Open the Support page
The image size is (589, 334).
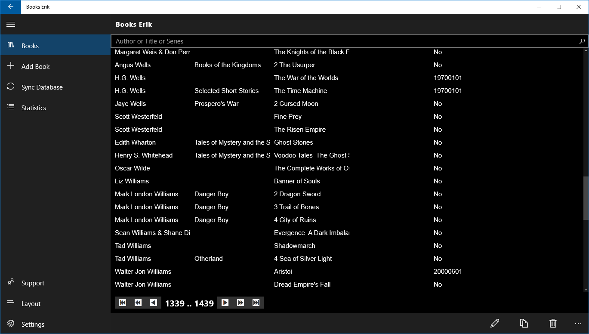[56, 282]
